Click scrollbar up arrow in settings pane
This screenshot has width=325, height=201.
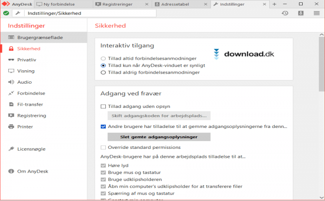[321, 35]
